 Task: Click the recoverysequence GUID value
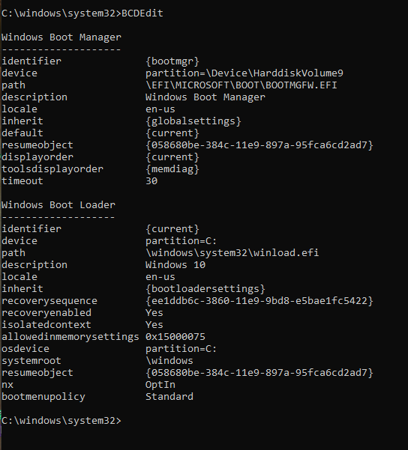click(259, 301)
